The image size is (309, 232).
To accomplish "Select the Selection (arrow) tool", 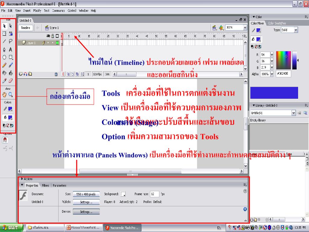I will 5,26.
